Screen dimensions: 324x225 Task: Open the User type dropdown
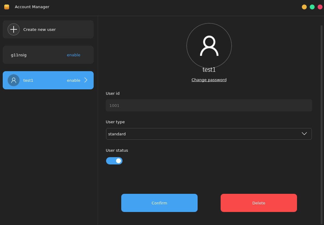click(x=209, y=134)
